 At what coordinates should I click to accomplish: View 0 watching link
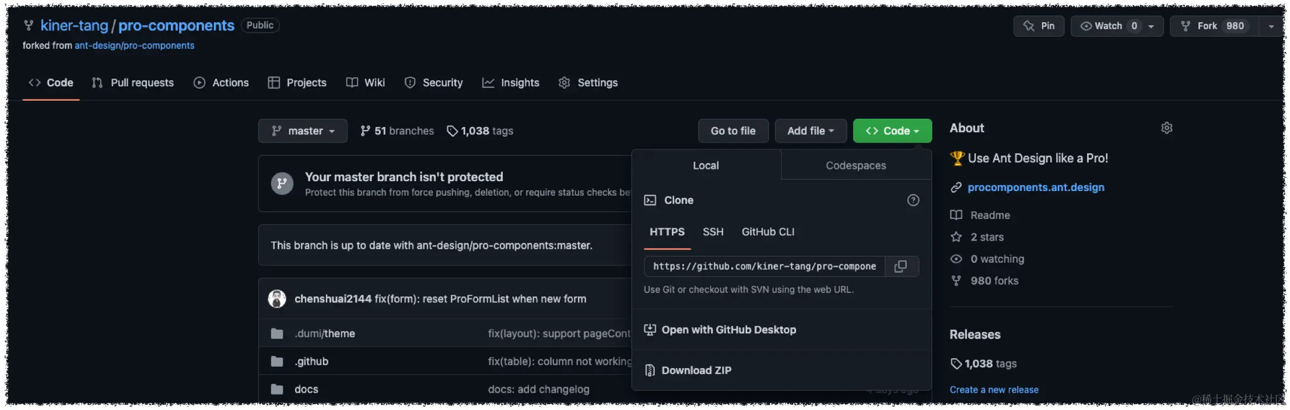click(x=987, y=259)
